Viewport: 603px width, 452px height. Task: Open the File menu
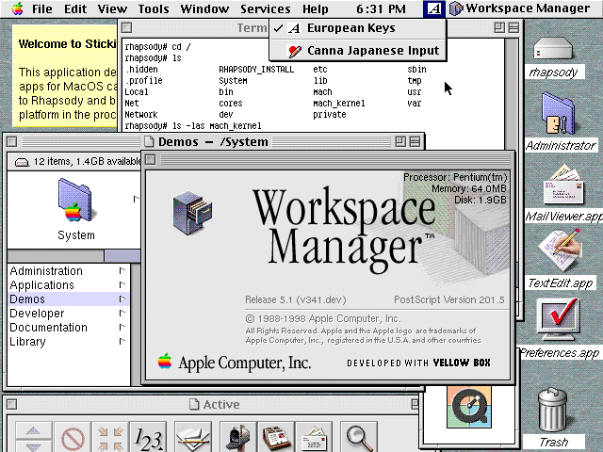pos(41,8)
